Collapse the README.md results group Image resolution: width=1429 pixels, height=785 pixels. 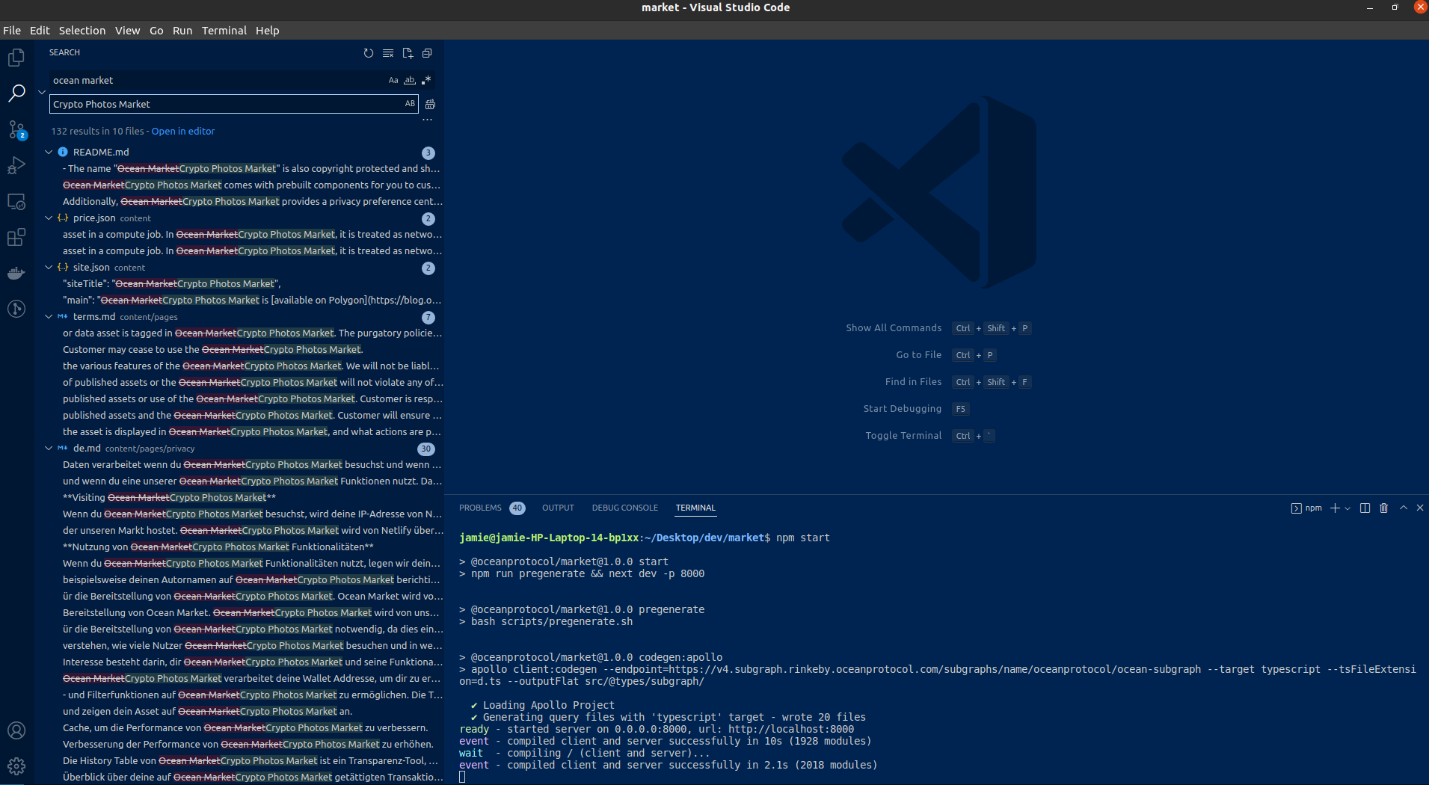(x=49, y=152)
